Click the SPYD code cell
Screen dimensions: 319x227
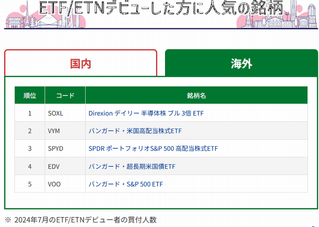(x=65, y=148)
